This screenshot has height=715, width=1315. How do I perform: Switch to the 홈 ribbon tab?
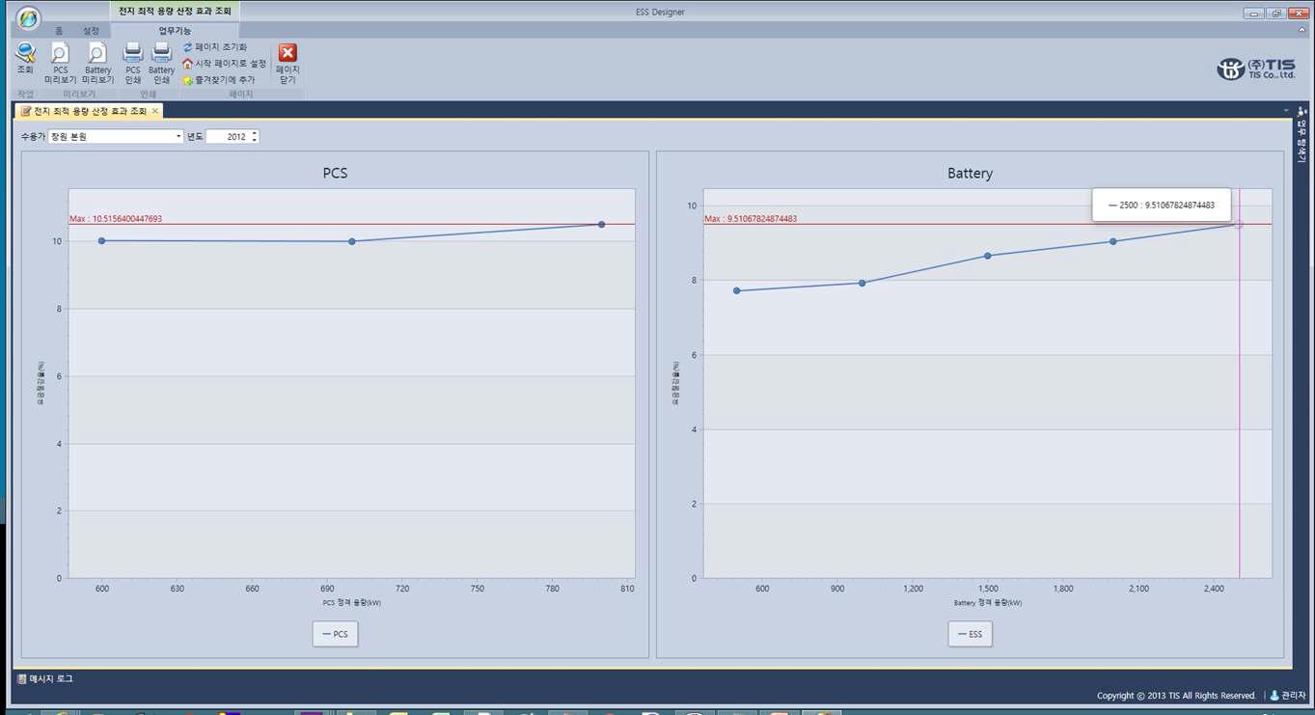coord(59,31)
